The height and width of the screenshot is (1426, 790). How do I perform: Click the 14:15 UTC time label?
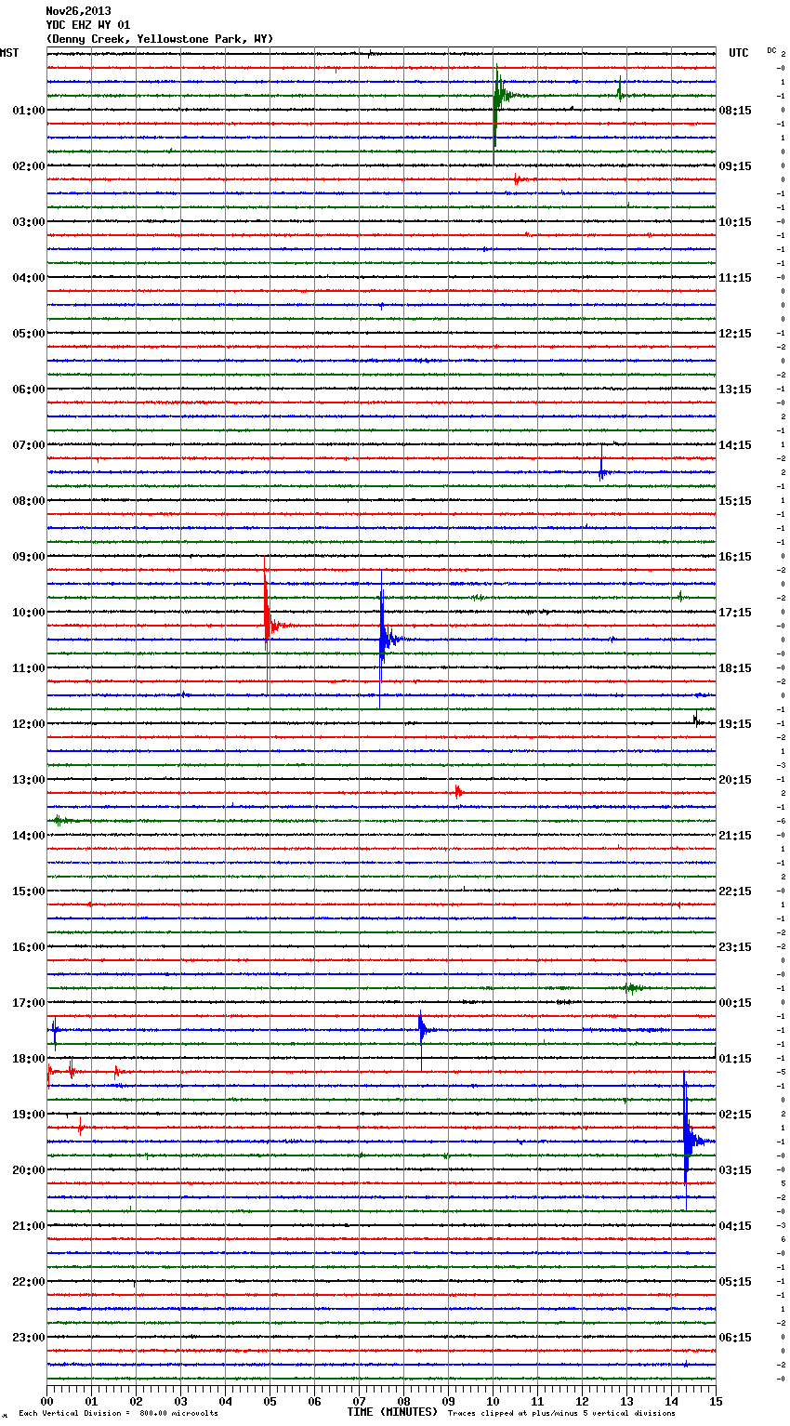point(735,445)
